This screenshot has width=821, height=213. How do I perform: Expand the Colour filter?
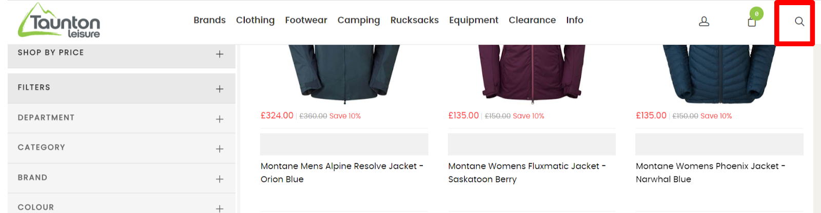(220, 208)
